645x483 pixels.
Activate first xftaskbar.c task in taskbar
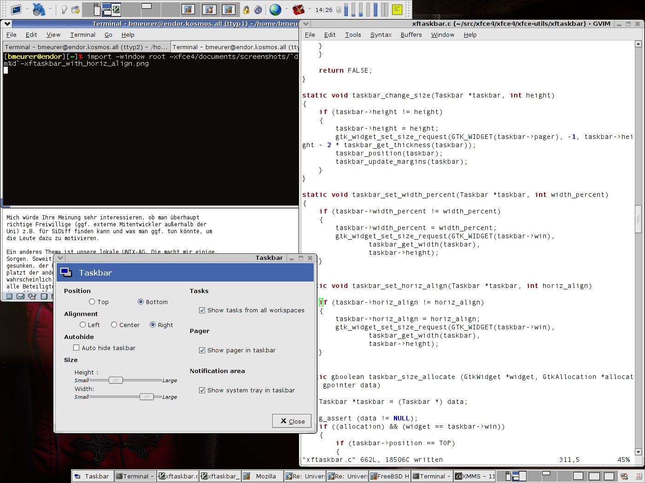coord(177,476)
